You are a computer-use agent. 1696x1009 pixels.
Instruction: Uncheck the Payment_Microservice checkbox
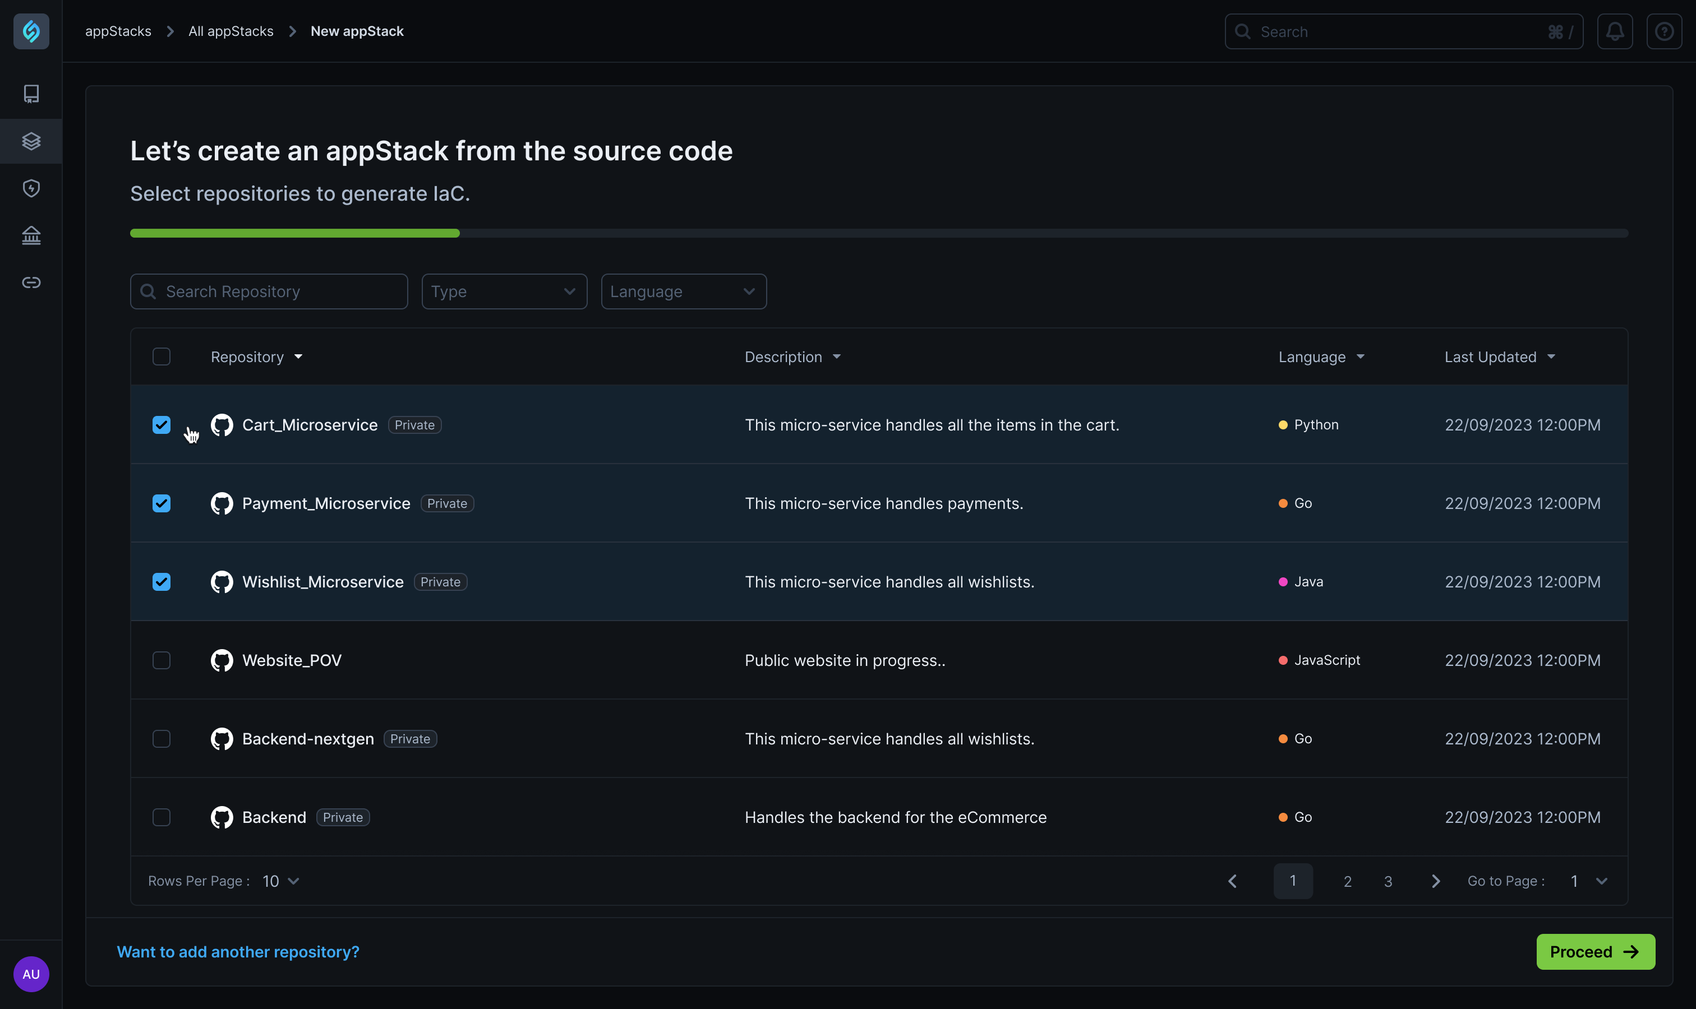[161, 503]
